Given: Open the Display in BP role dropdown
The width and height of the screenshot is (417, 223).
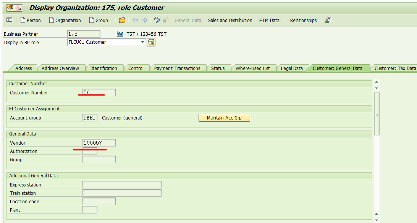Looking at the screenshot, I should point(143,42).
